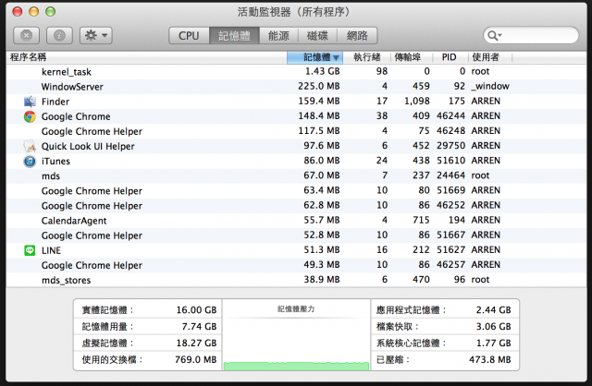Click the Finder icon in process list

pos(30,102)
